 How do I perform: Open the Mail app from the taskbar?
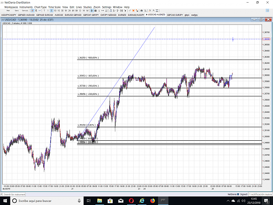[x=121, y=201]
